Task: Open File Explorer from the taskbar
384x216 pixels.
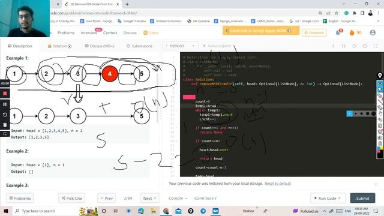Action: 154,211
